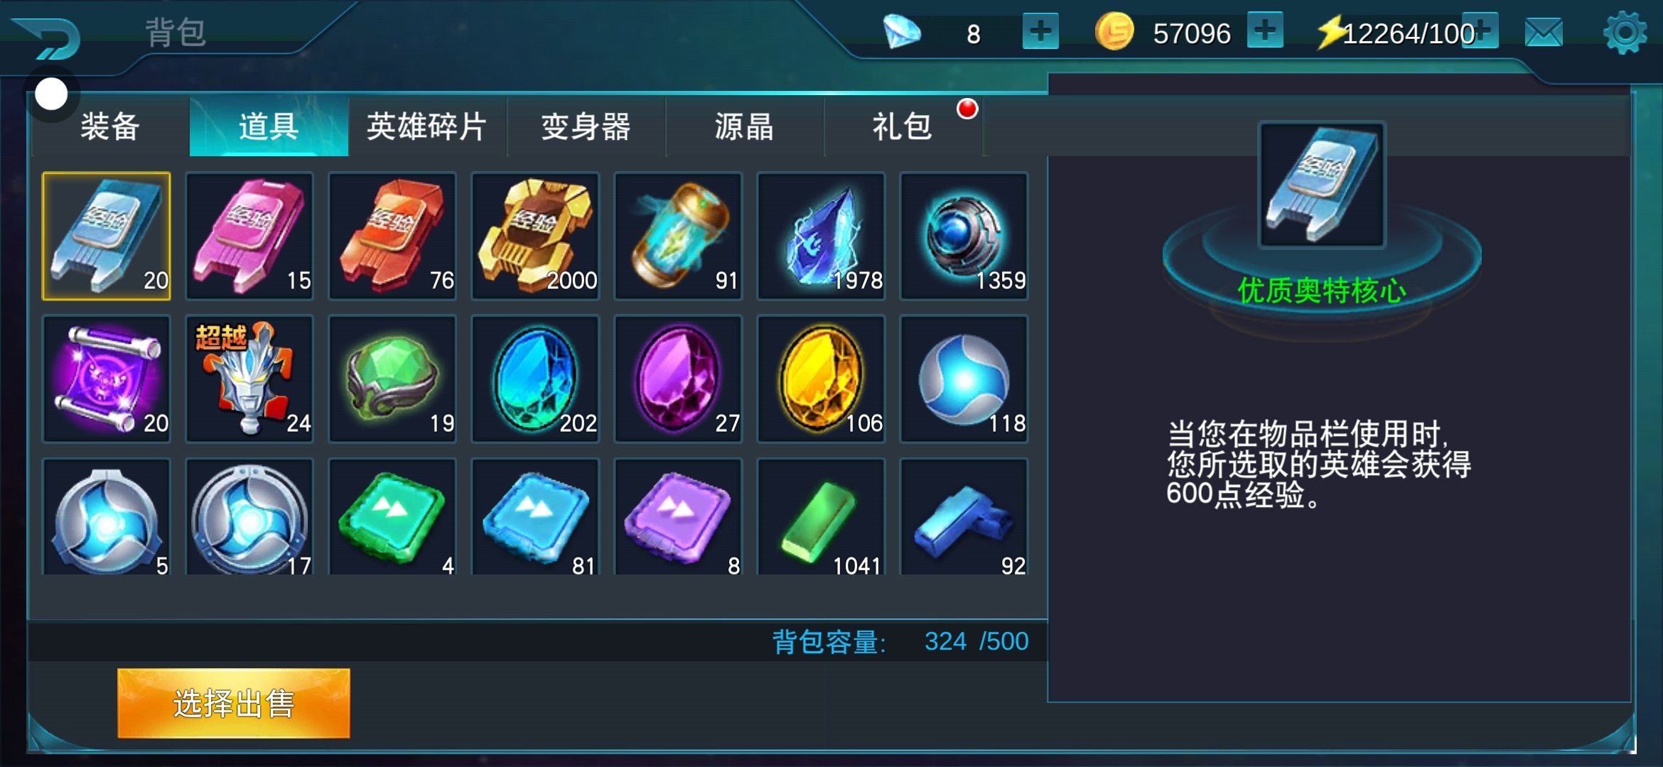1663x767 pixels.
Task: Tap the back arrow icon
Action: [x=48, y=38]
